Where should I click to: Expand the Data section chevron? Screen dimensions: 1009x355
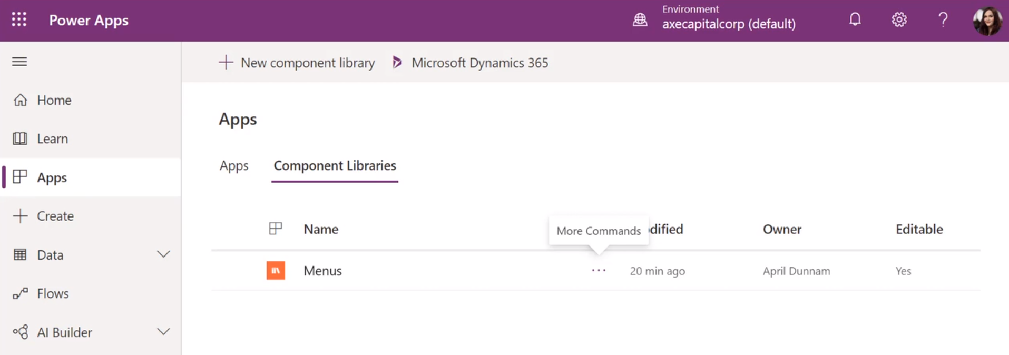point(163,254)
